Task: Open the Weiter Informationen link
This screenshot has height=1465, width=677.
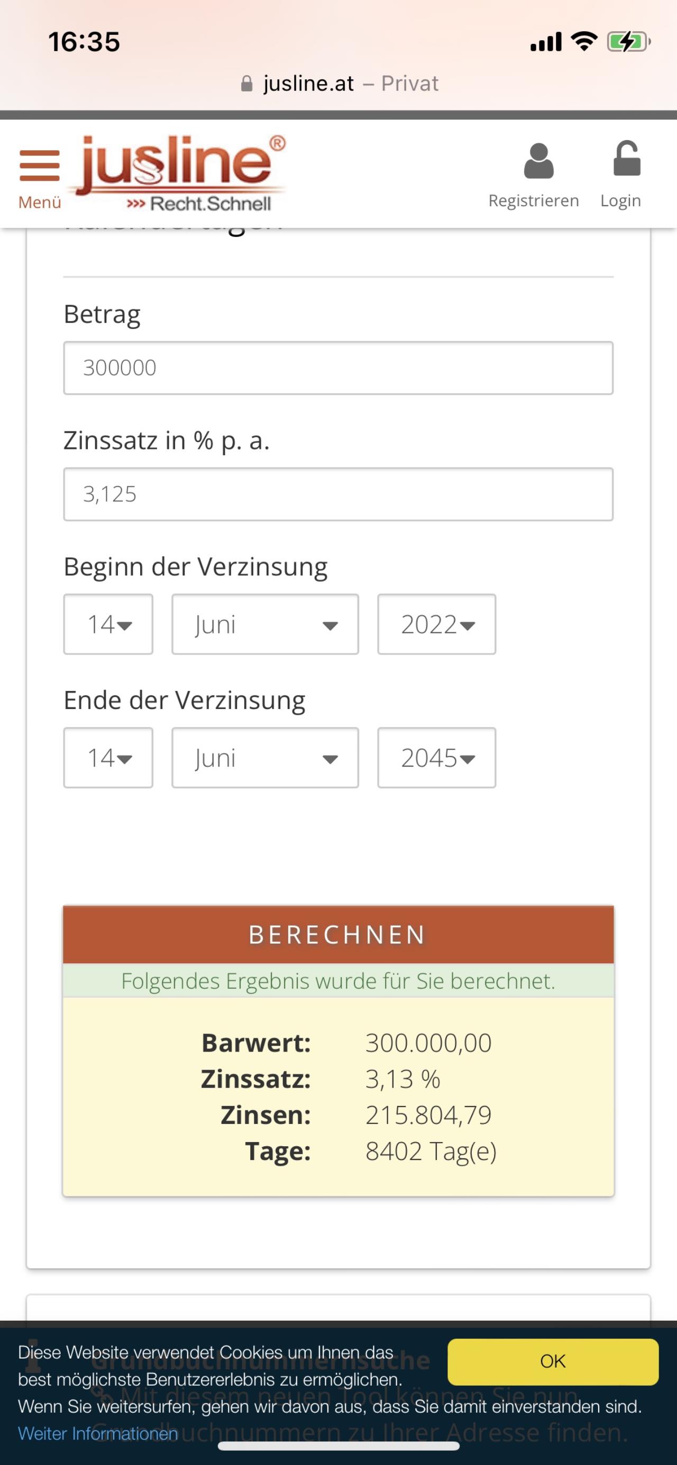Action: coord(98,1433)
